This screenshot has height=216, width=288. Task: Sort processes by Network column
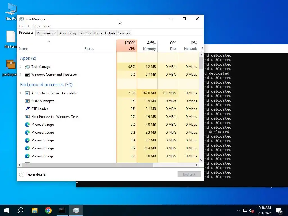(188, 46)
